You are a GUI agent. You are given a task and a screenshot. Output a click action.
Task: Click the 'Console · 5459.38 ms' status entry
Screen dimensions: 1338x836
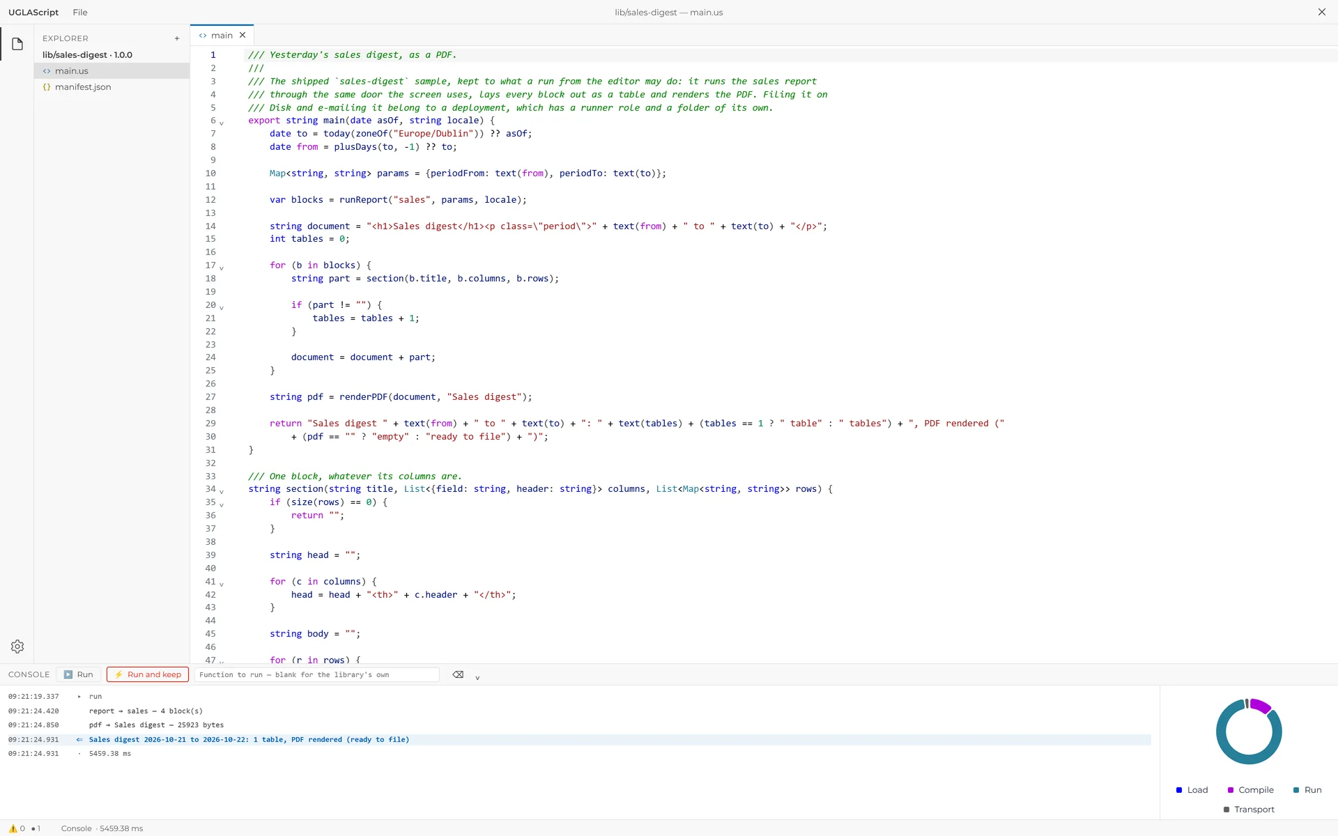102,828
